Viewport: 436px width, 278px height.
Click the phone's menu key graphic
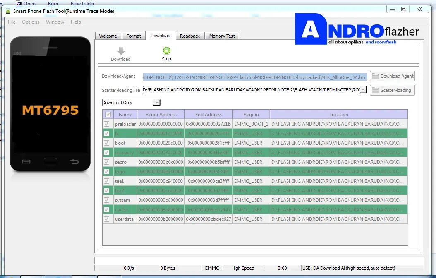point(26,161)
